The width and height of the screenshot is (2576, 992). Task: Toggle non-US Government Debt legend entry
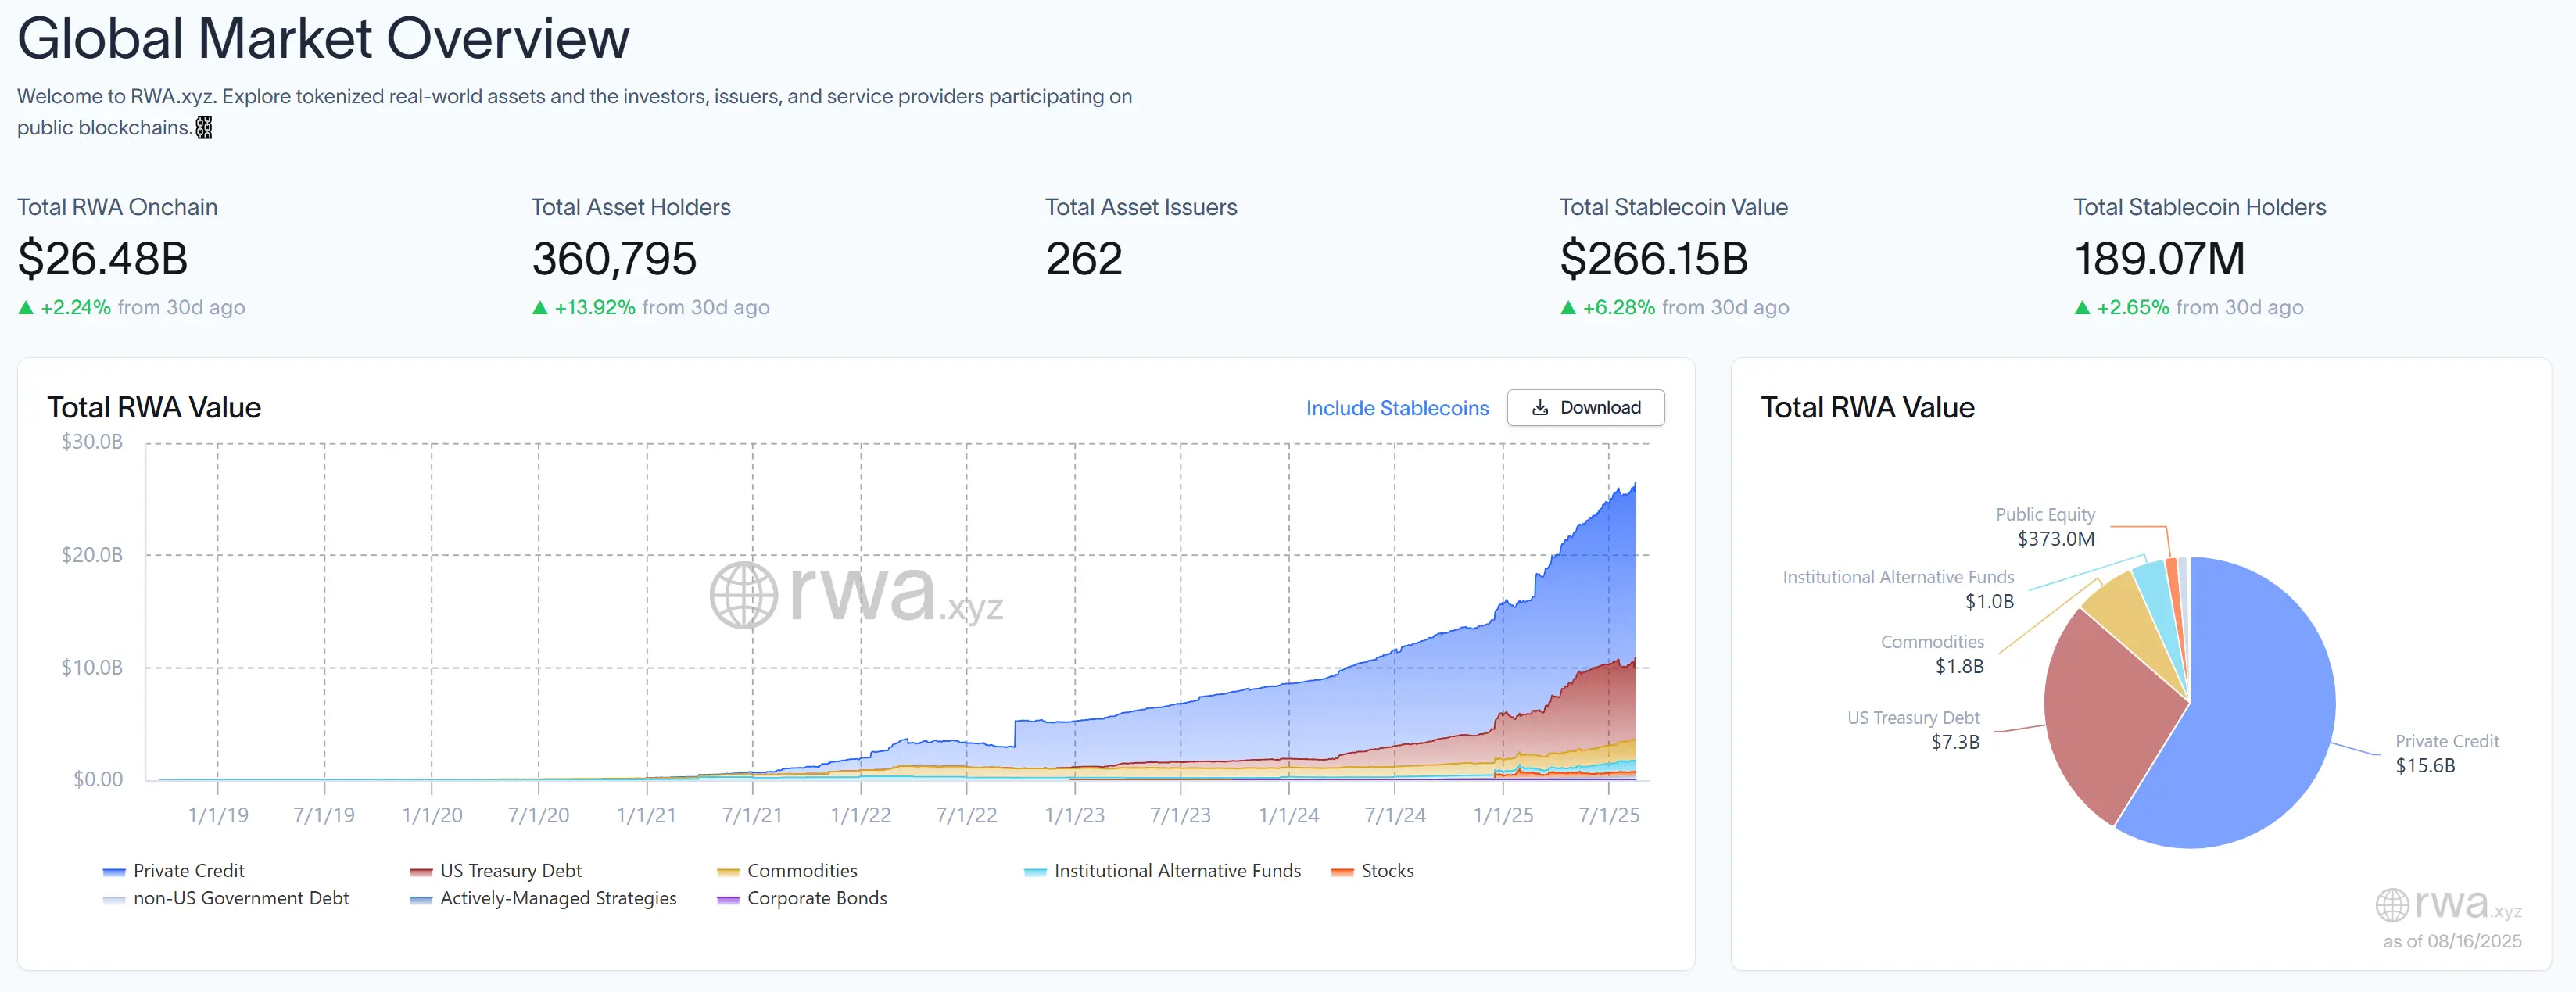240,898
